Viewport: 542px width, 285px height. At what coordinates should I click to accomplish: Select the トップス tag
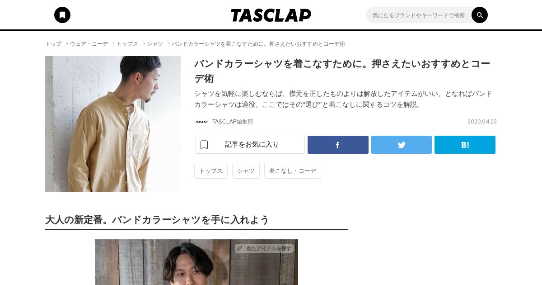(211, 171)
